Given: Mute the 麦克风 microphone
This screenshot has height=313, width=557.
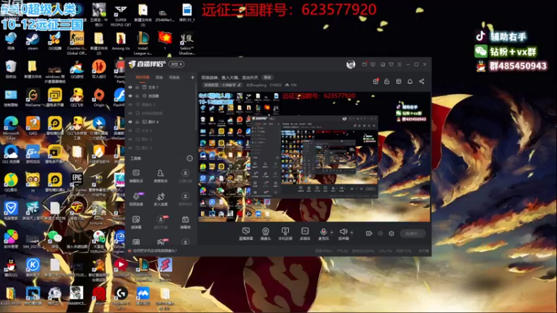Looking at the screenshot, I should (323, 234).
